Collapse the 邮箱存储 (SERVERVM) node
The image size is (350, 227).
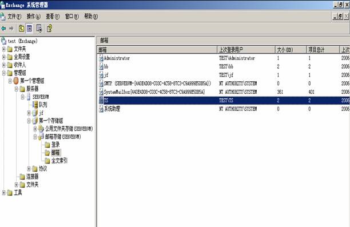click(x=35, y=137)
